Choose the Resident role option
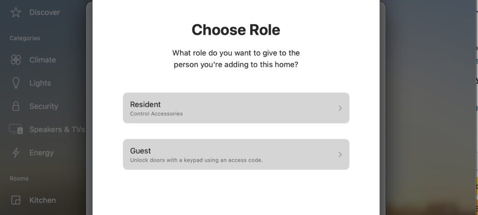 [236, 108]
